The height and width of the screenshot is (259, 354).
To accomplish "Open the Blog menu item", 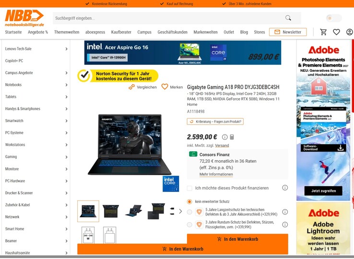I will pos(244,32).
